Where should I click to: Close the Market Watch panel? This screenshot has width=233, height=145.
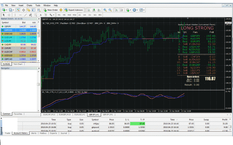[39, 19]
